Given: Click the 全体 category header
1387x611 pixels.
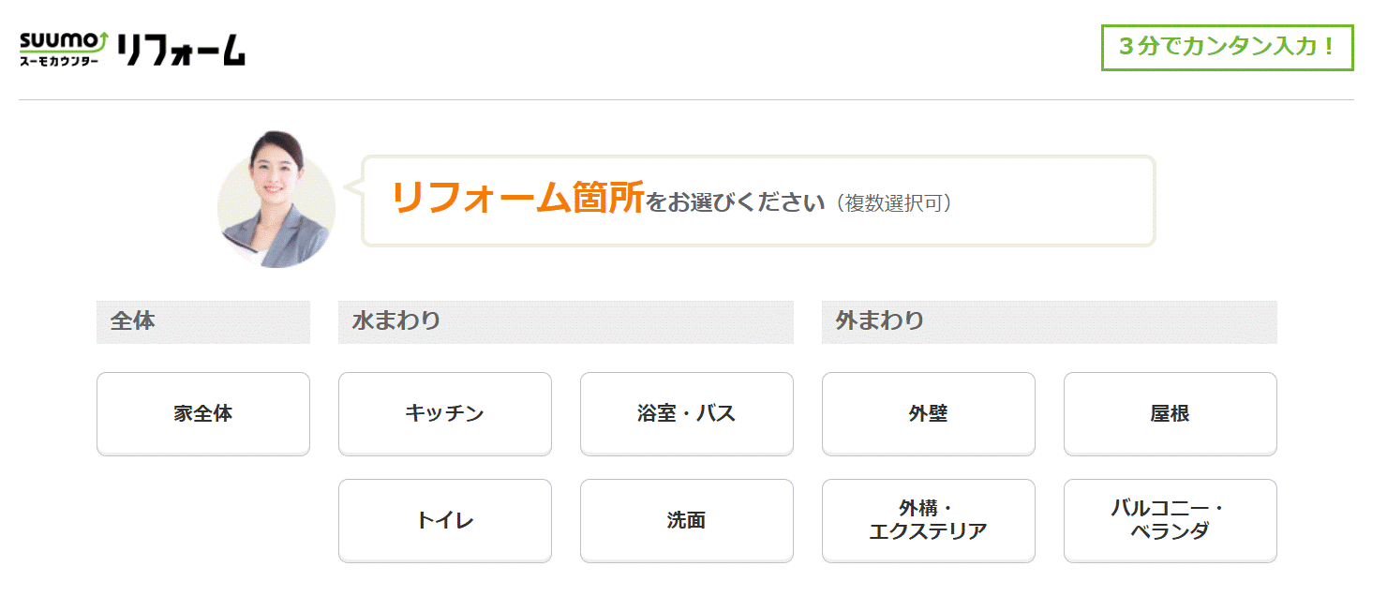Looking at the screenshot, I should tap(203, 321).
